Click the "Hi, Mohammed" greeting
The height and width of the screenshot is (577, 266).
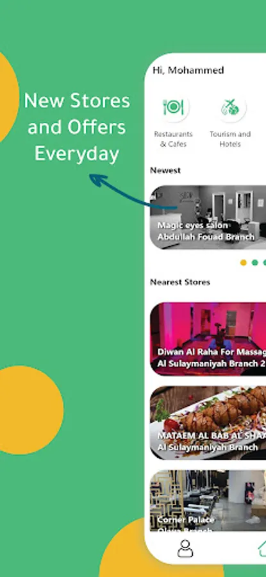tap(188, 71)
